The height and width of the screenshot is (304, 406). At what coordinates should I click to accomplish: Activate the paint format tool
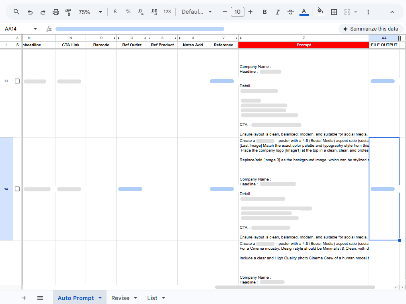click(68, 12)
